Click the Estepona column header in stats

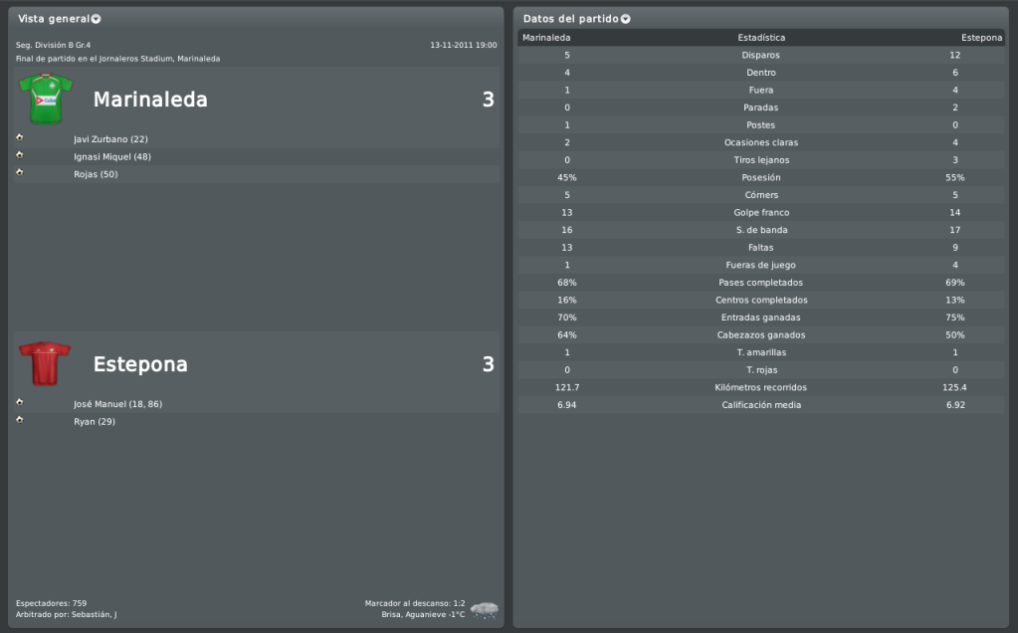981,38
